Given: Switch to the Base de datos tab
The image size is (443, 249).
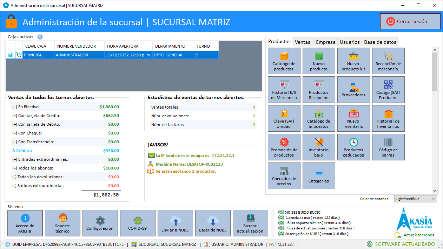Looking at the screenshot, I should point(380,42).
